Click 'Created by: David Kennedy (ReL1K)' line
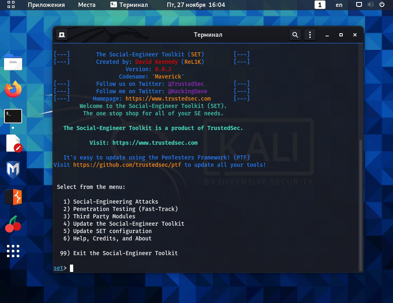 point(150,62)
